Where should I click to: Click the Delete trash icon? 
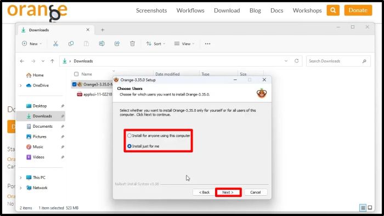(x=132, y=43)
